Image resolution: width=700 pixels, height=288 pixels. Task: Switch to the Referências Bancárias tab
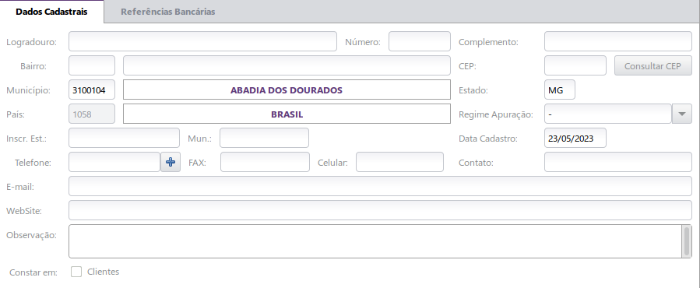(168, 12)
